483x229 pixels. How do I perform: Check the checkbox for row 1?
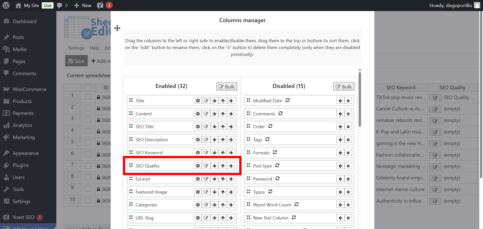(88, 97)
